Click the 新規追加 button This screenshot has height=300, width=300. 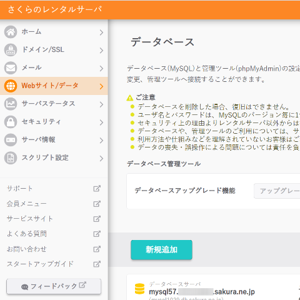click(x=161, y=250)
